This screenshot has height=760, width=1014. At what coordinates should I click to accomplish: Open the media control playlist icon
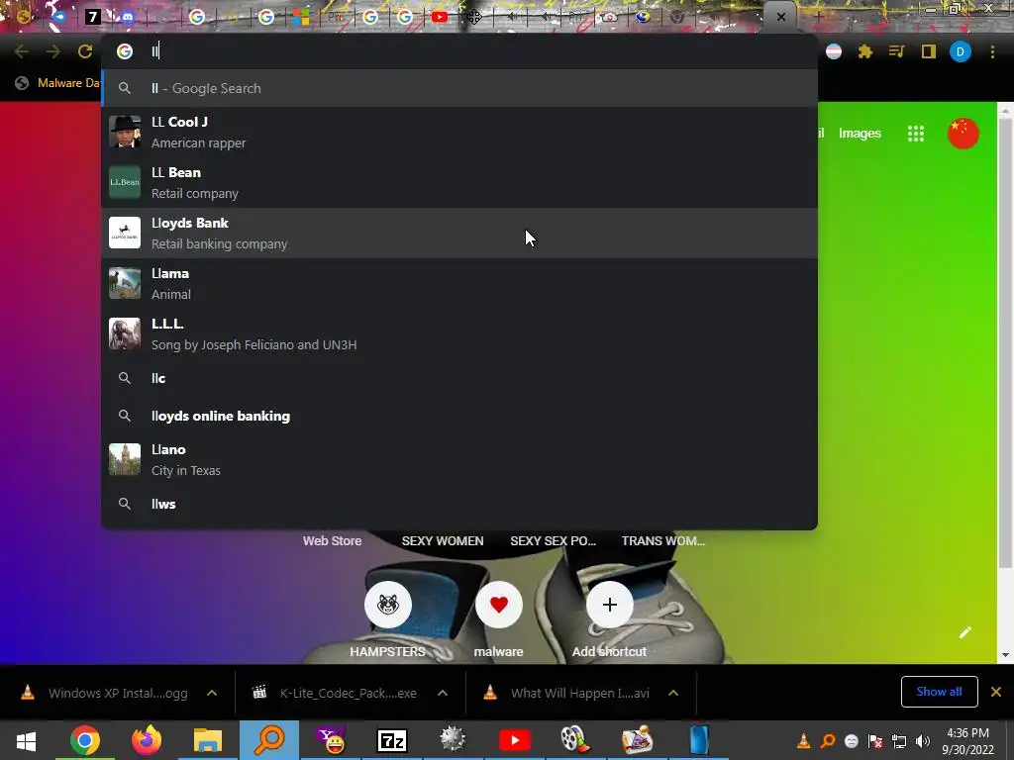tap(896, 51)
